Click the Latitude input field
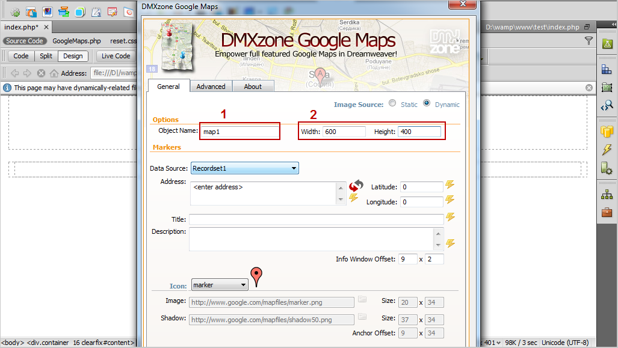This screenshot has height=348, width=618. [x=421, y=187]
